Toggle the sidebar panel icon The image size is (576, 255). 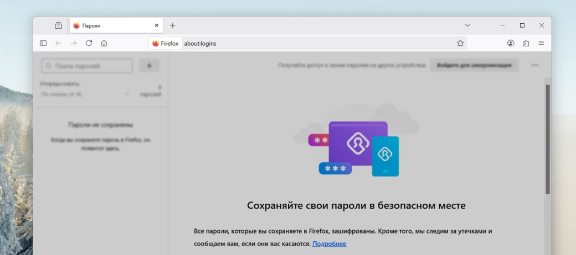pyautogui.click(x=43, y=43)
